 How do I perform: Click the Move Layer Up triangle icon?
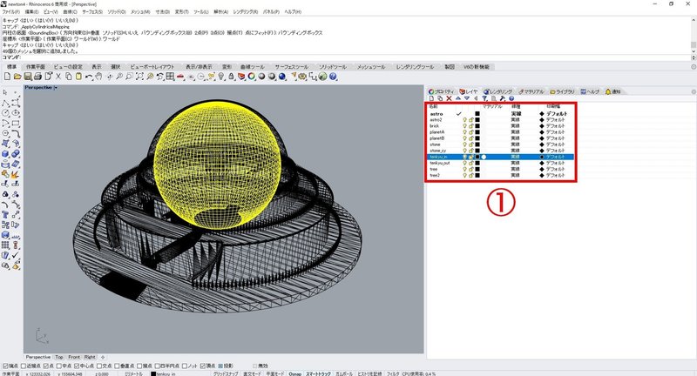[458, 98]
